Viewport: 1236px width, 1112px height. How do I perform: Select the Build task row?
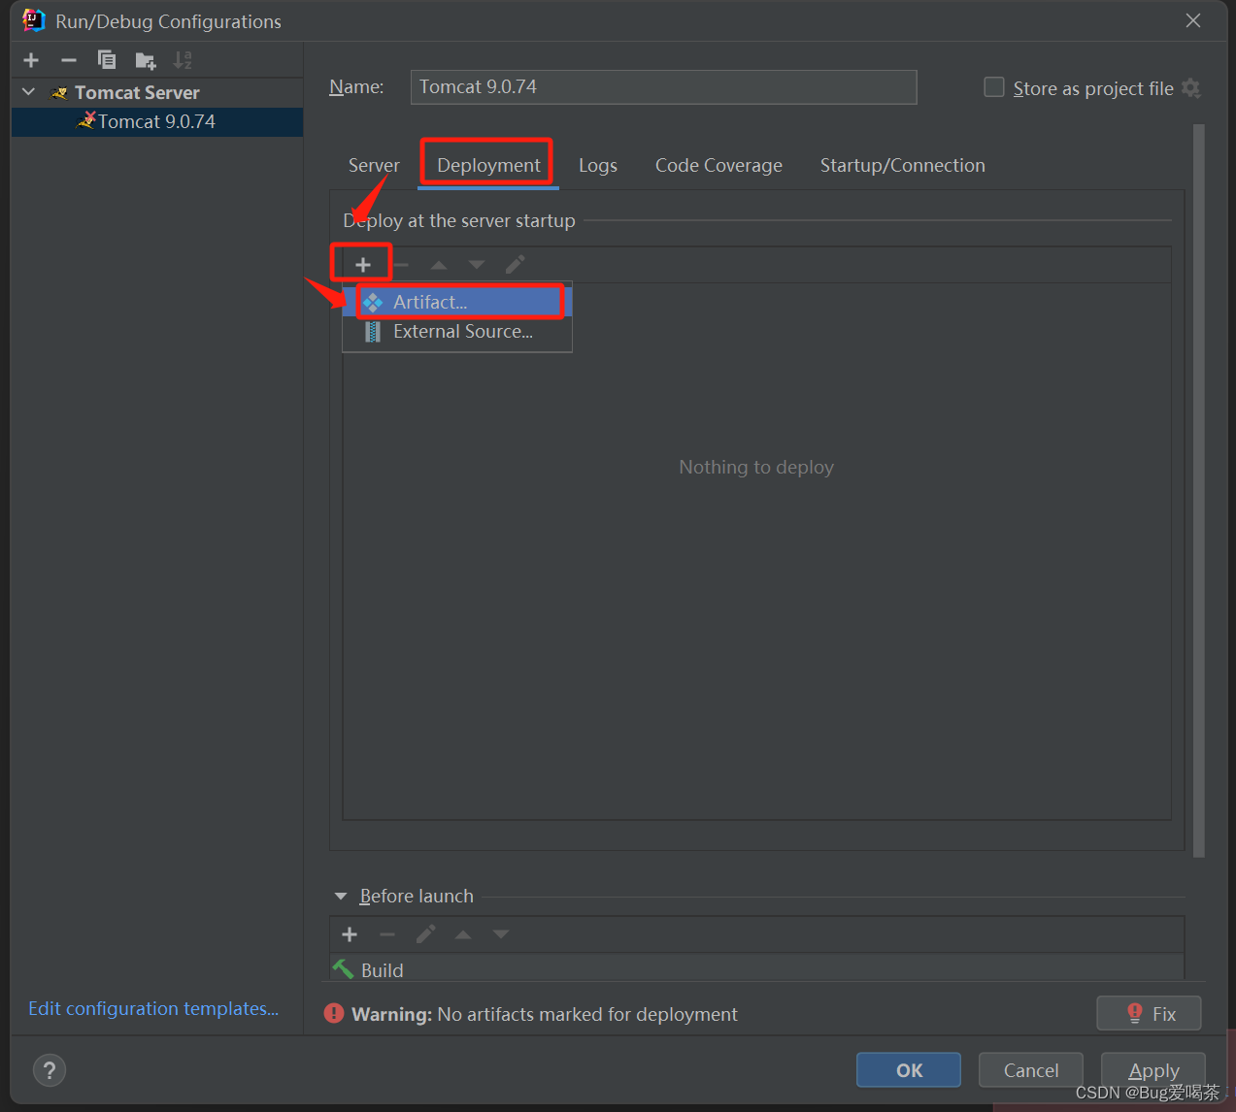click(756, 969)
